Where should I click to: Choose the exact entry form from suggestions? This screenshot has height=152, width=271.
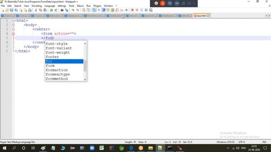point(64,66)
